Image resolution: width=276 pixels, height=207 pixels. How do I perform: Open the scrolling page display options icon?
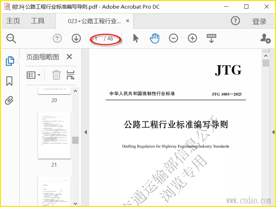(x=211, y=38)
